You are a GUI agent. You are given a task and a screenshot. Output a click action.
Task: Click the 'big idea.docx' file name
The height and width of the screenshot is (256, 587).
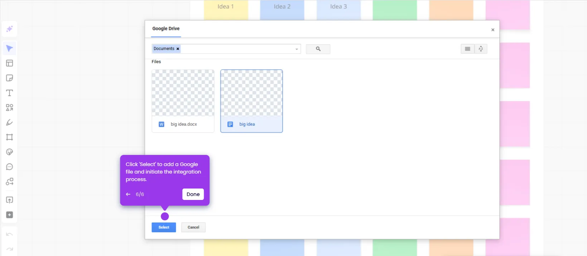point(184,124)
